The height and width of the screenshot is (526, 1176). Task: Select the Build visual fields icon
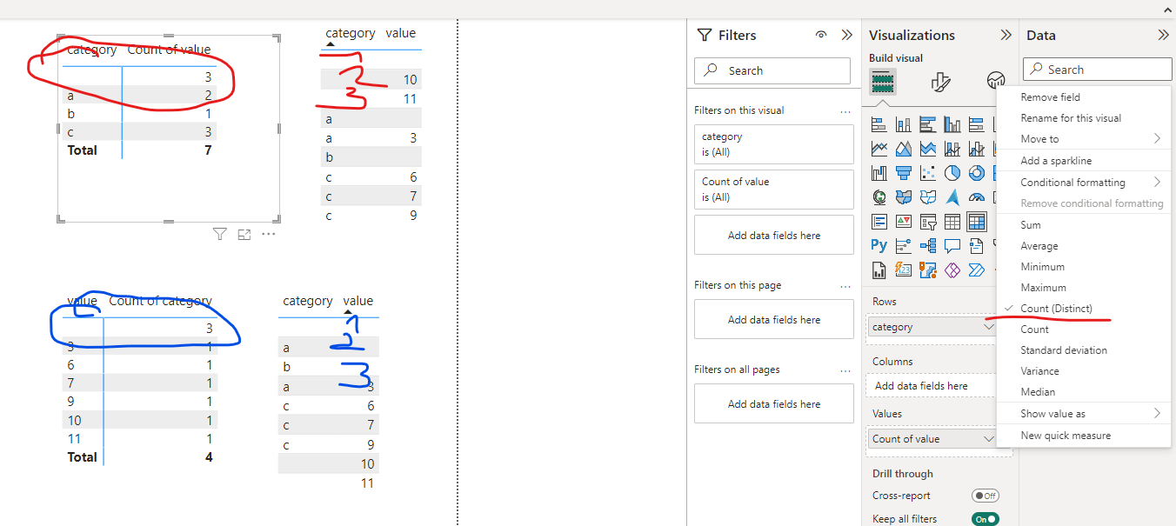coord(883,81)
